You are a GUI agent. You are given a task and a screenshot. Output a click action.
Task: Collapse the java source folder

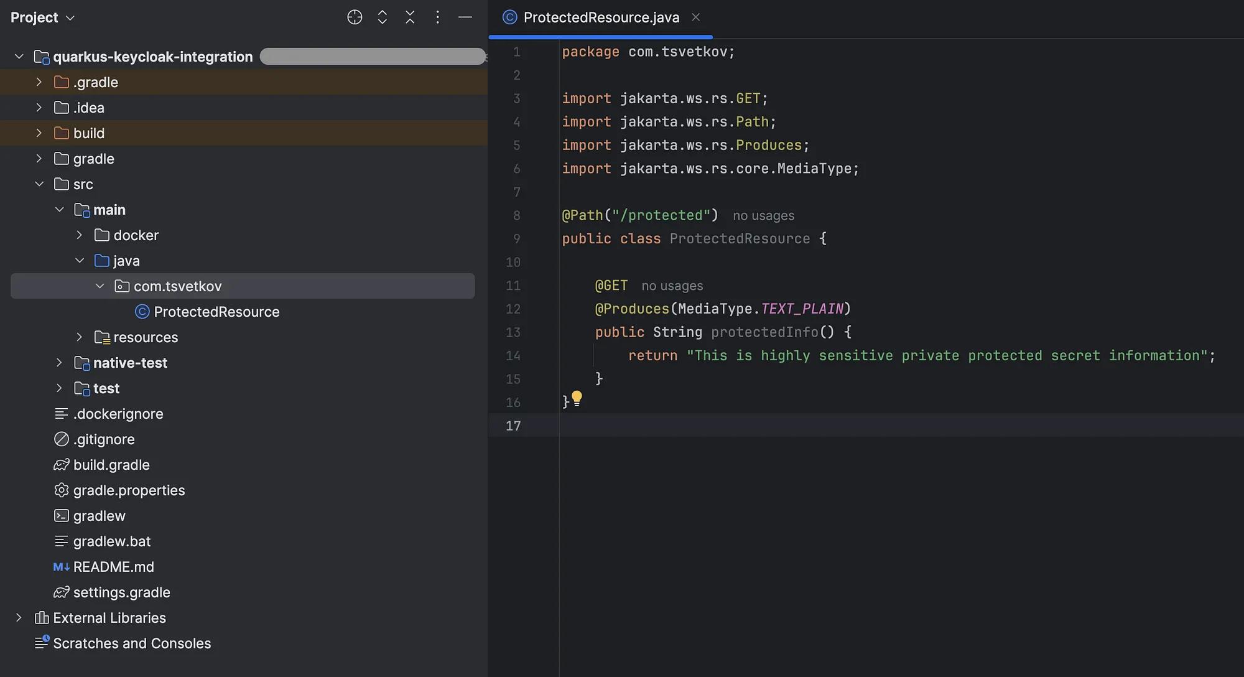tap(80, 261)
